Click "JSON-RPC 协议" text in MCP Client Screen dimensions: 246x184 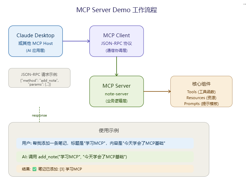(117, 43)
